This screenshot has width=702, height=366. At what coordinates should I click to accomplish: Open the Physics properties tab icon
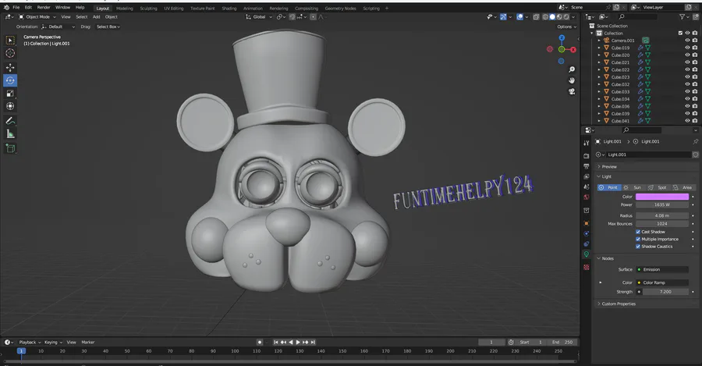click(587, 233)
